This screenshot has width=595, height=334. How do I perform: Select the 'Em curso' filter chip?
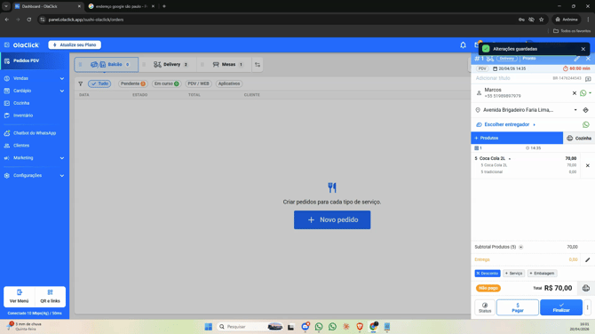point(167,83)
